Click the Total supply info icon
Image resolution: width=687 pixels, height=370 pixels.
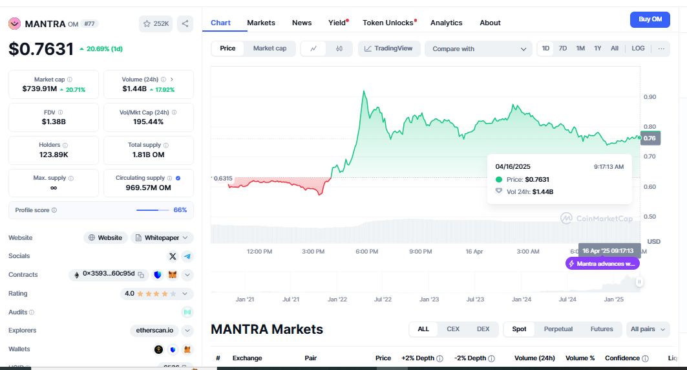coord(166,145)
